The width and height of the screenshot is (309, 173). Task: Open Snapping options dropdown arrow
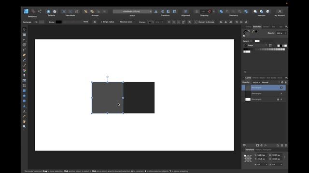click(214, 12)
